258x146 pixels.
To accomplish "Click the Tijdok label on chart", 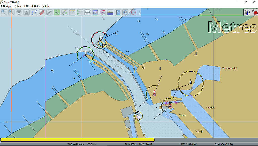I will point(182,115).
